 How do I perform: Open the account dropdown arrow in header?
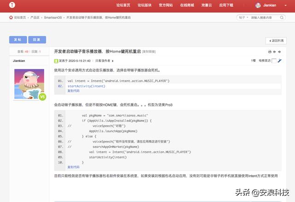pos(285,6)
